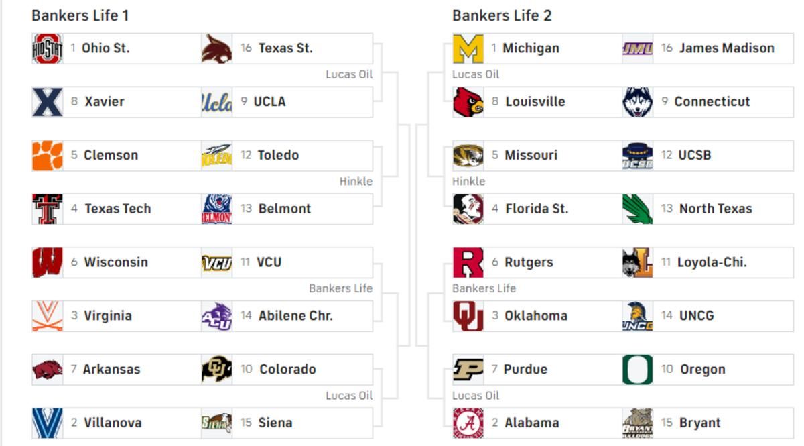Select the Connecticut husky logo

(x=637, y=102)
